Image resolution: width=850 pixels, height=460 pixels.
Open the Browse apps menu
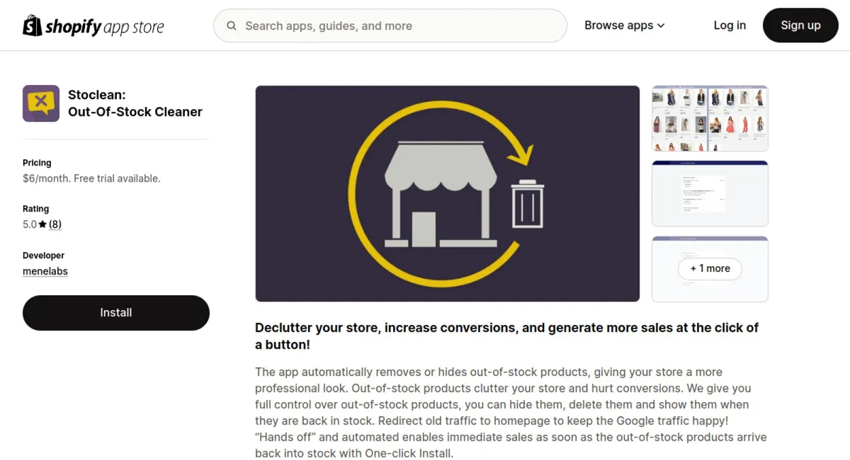(625, 25)
